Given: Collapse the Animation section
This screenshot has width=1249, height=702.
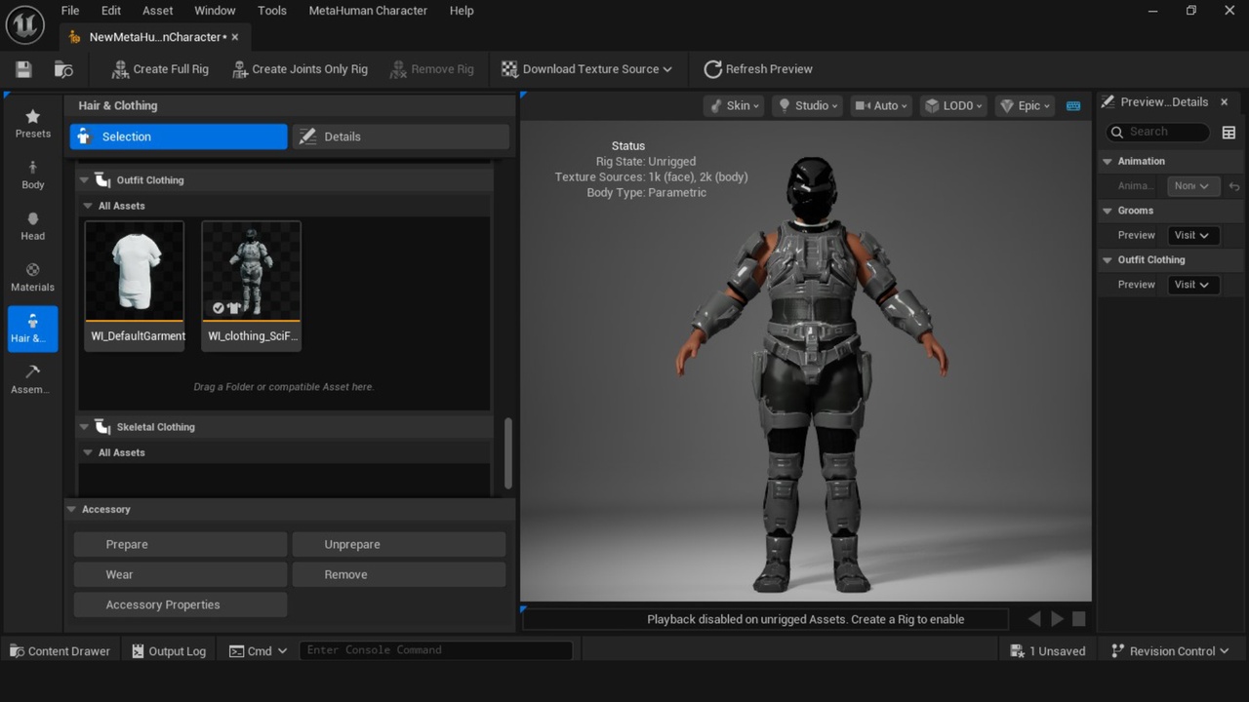Looking at the screenshot, I should point(1108,161).
